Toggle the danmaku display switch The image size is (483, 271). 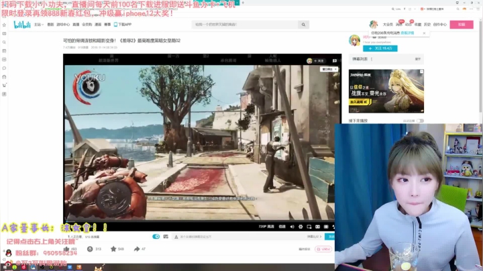point(156,237)
